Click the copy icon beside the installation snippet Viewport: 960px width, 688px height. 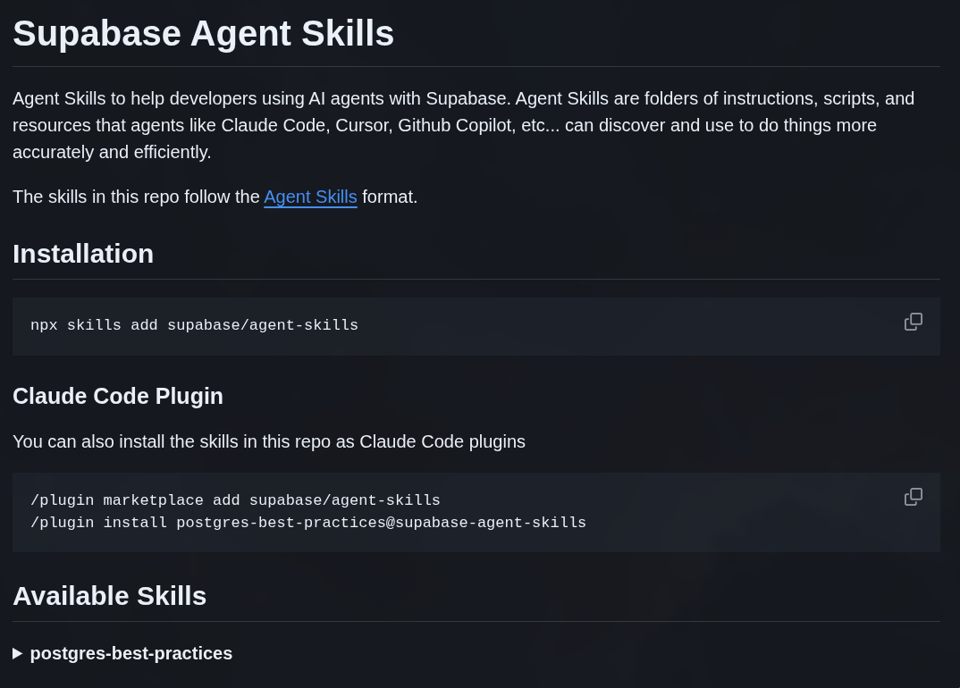pos(913,321)
